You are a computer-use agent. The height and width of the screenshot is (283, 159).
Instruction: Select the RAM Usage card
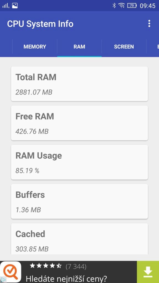tap(79, 162)
